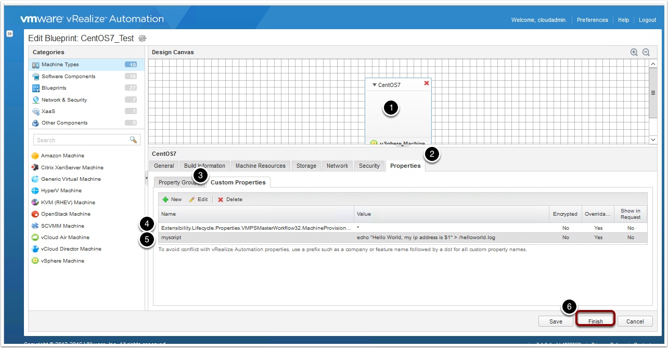This screenshot has width=668, height=348.
Task: Edit the selected custom property
Action: (198, 200)
